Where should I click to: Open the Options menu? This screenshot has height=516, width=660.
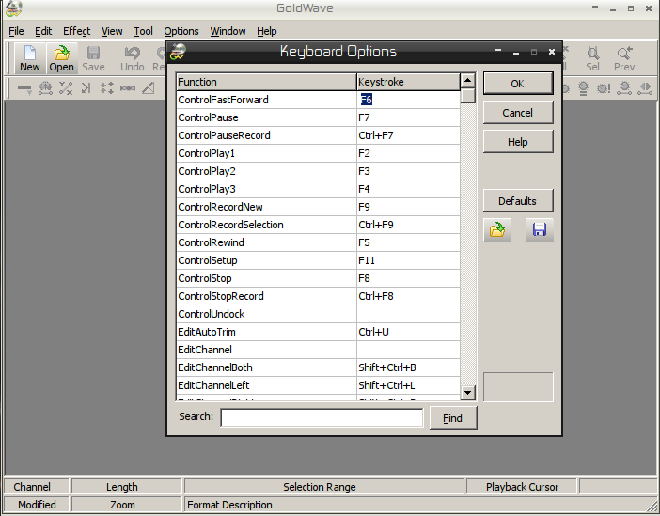(181, 31)
